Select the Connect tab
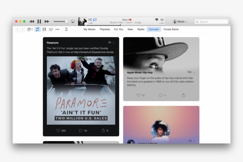This screenshot has height=162, width=243. pyautogui.click(x=154, y=29)
